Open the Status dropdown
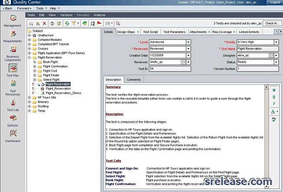 click(276, 62)
